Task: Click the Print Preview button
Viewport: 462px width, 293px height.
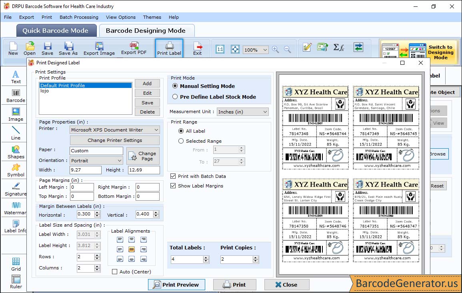Action: tap(176, 285)
